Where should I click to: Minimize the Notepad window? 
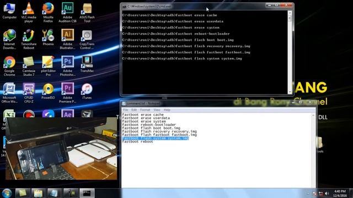(x=293, y=102)
